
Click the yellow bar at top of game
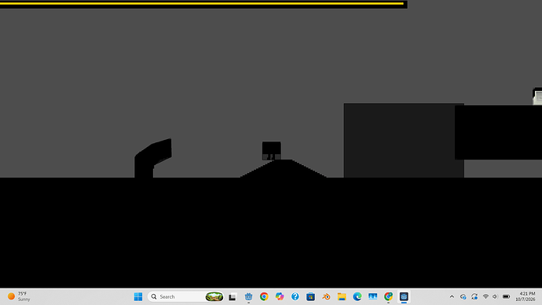pyautogui.click(x=202, y=3)
